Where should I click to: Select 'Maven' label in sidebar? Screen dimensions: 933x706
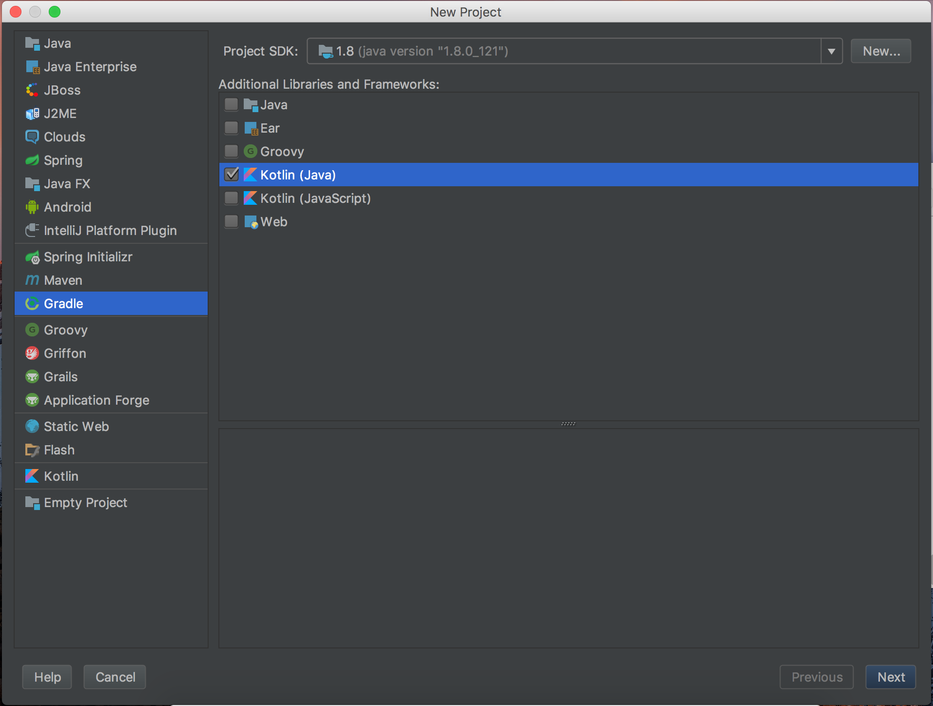coord(63,280)
